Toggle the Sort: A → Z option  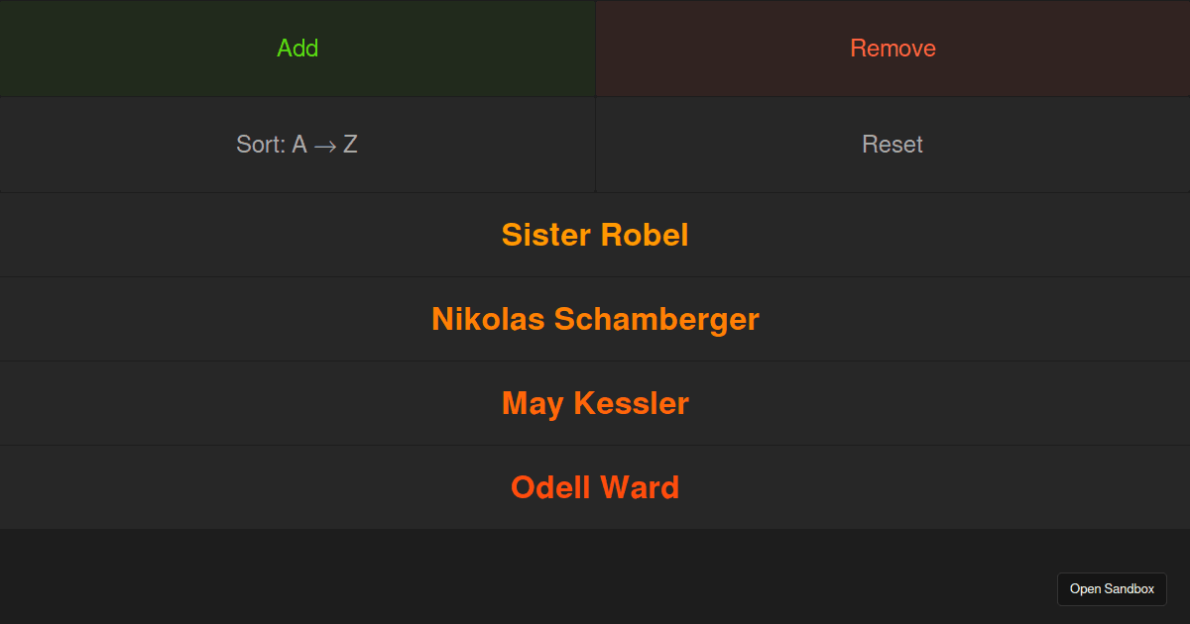coord(297,145)
